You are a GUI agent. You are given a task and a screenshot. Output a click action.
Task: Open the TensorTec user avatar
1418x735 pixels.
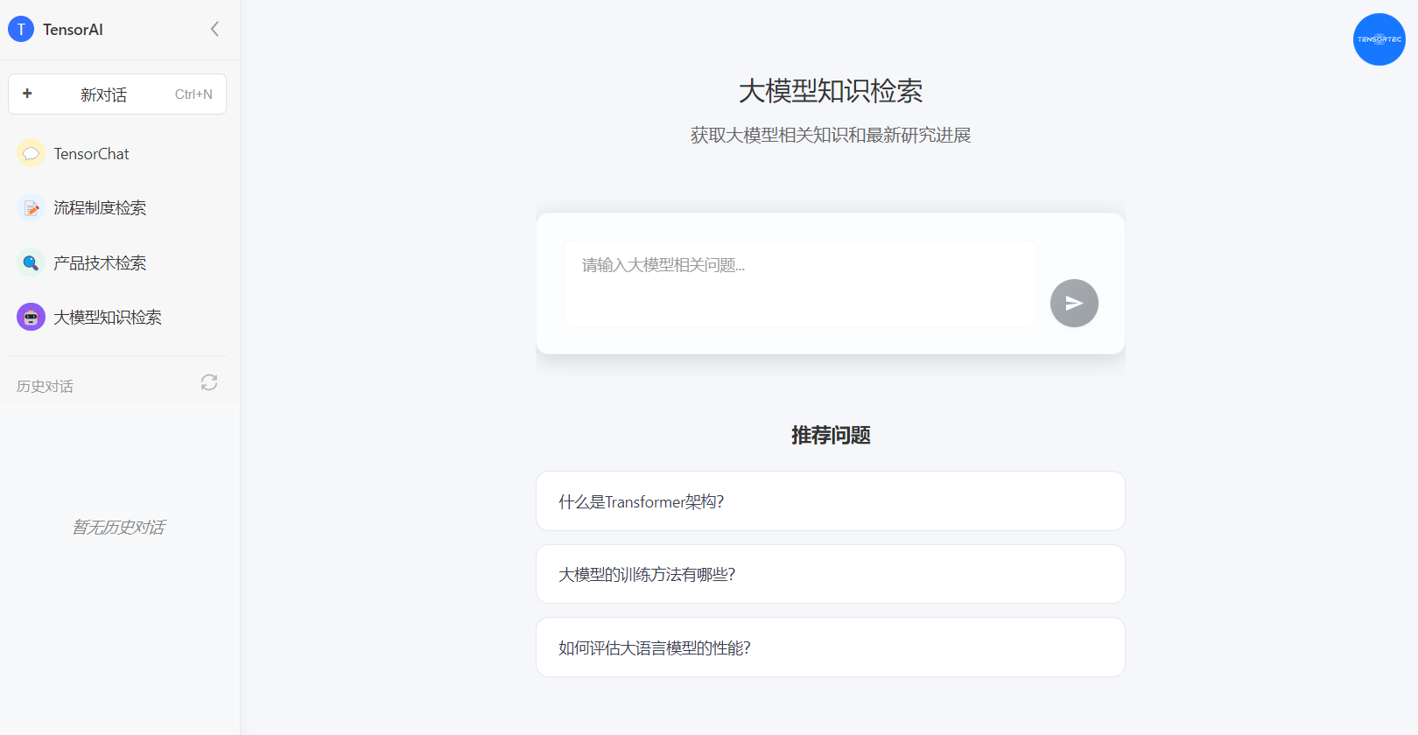[x=1379, y=39]
